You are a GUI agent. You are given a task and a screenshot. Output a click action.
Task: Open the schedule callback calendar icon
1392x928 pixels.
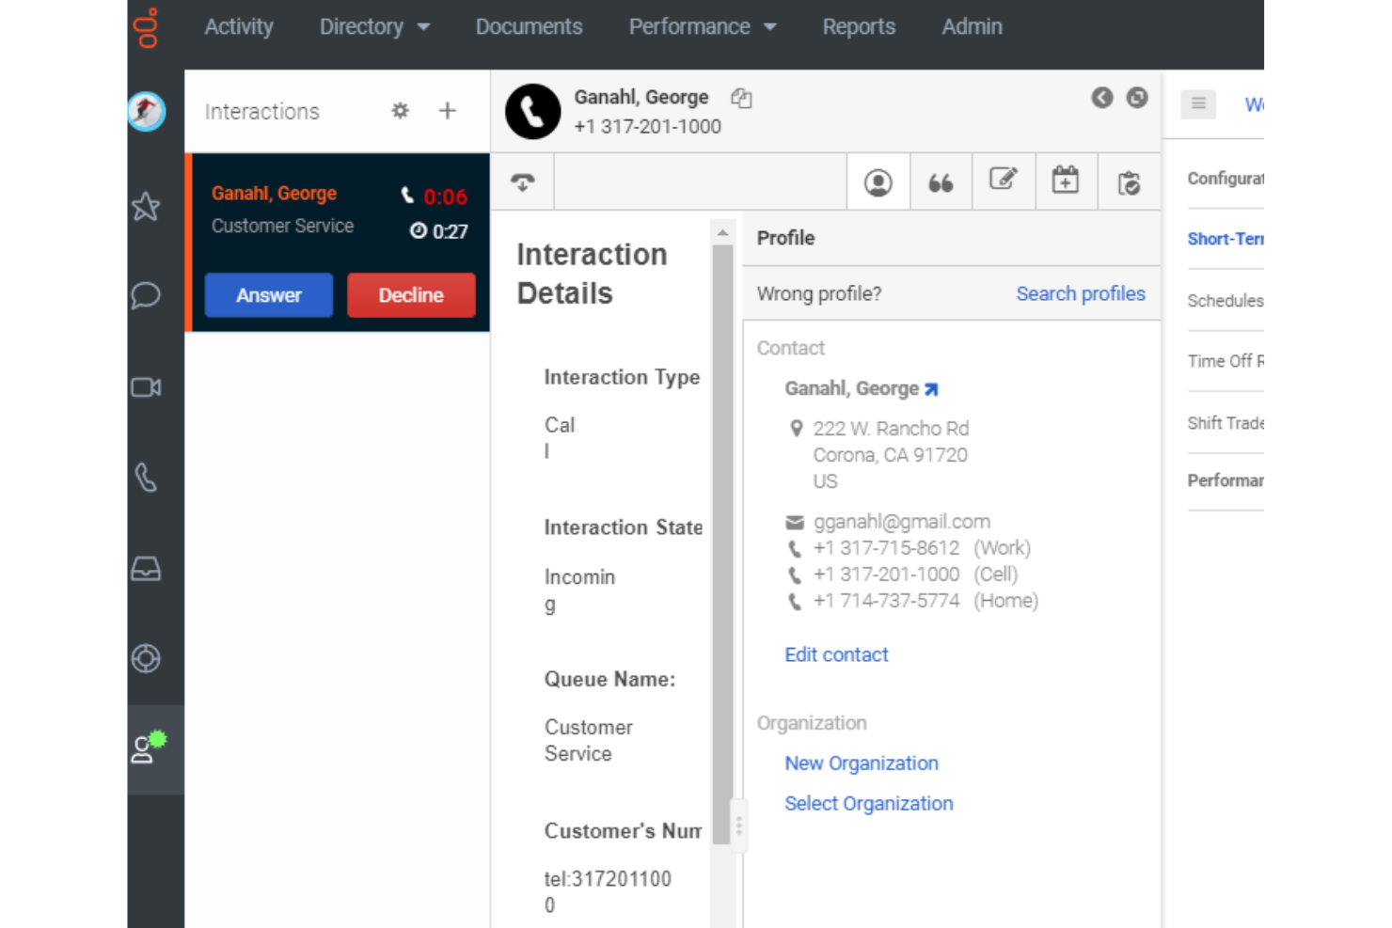coord(1066,181)
